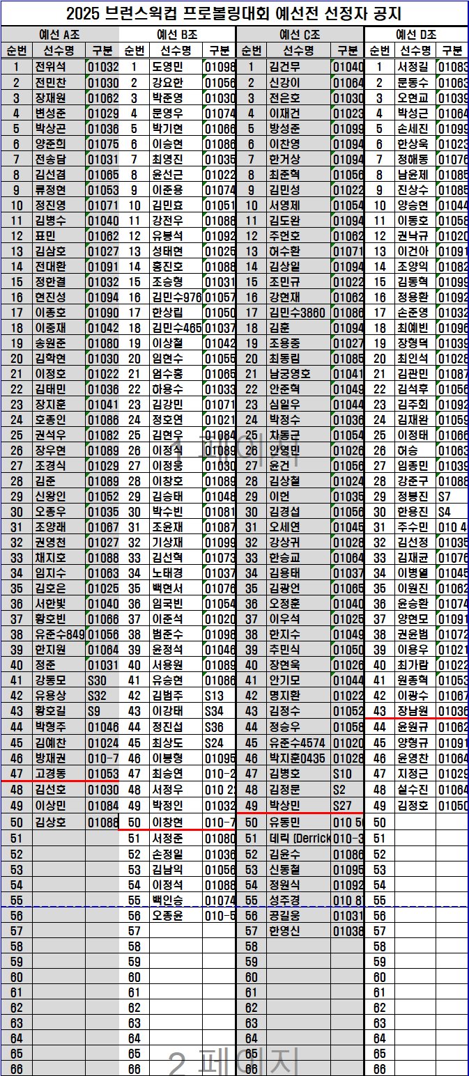The height and width of the screenshot is (1076, 469).
Task: Click the cell for player 장남원
Action: point(415,711)
